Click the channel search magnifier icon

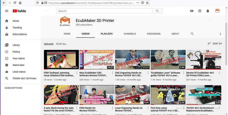tap(192, 34)
